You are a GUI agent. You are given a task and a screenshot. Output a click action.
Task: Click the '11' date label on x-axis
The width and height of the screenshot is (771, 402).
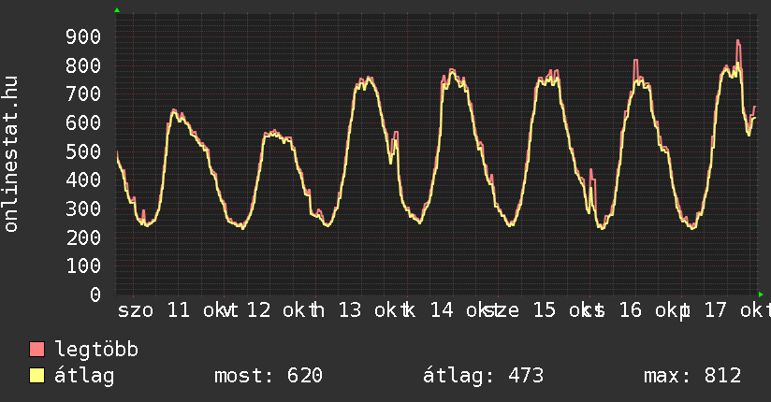tap(179, 310)
